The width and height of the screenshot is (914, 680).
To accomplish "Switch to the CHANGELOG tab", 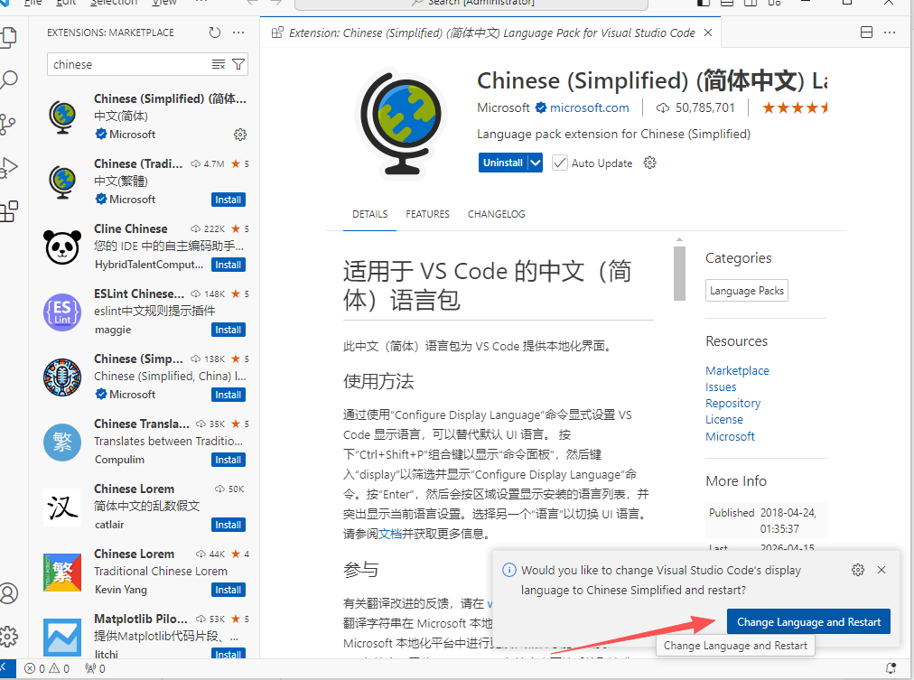I will coord(496,214).
